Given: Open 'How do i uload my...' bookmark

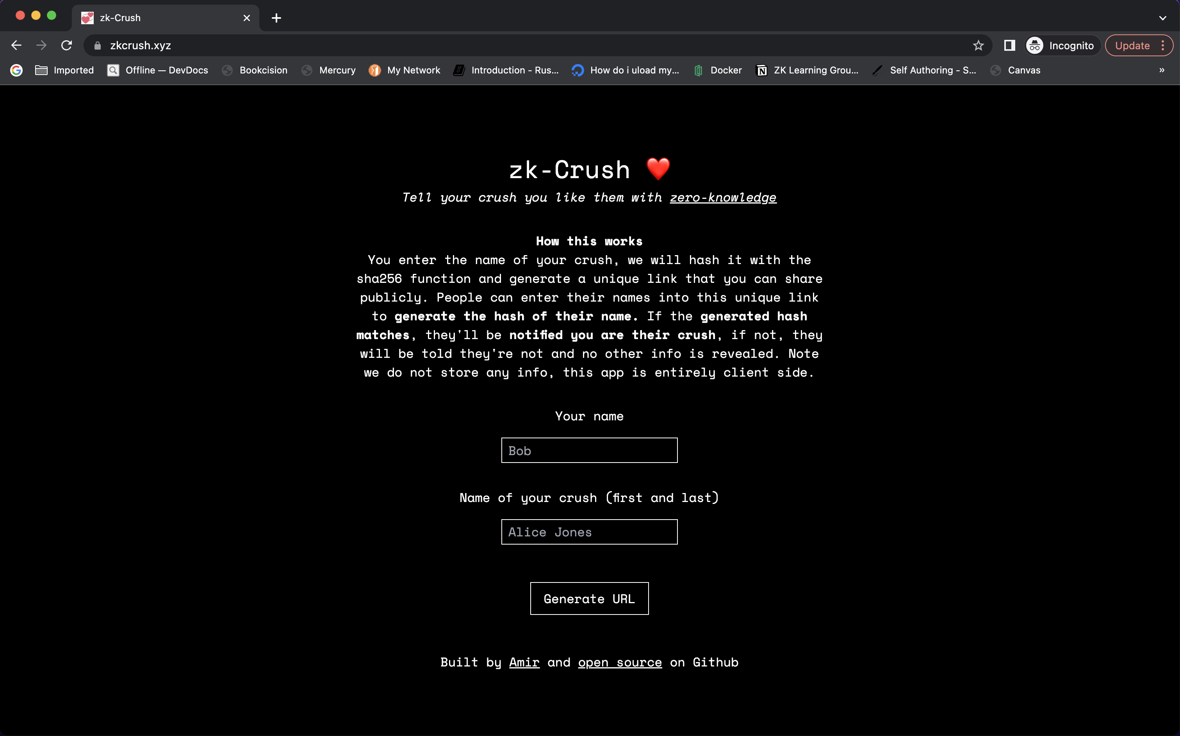Looking at the screenshot, I should (x=625, y=70).
